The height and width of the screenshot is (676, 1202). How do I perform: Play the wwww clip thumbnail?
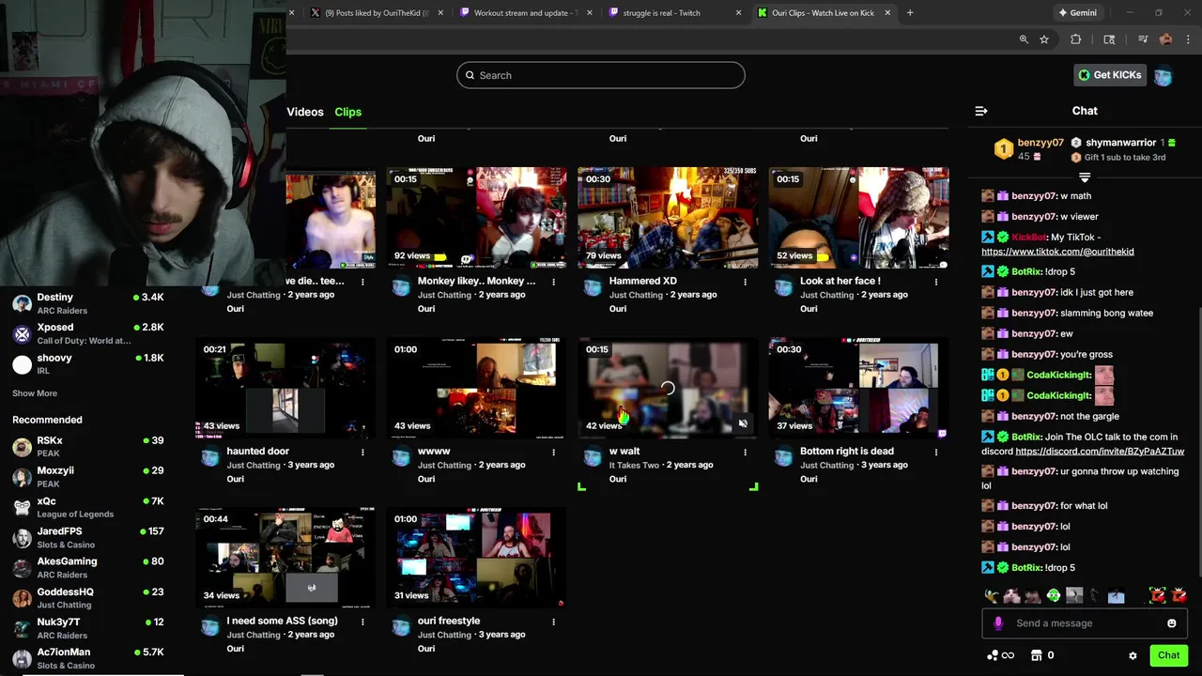coord(476,388)
